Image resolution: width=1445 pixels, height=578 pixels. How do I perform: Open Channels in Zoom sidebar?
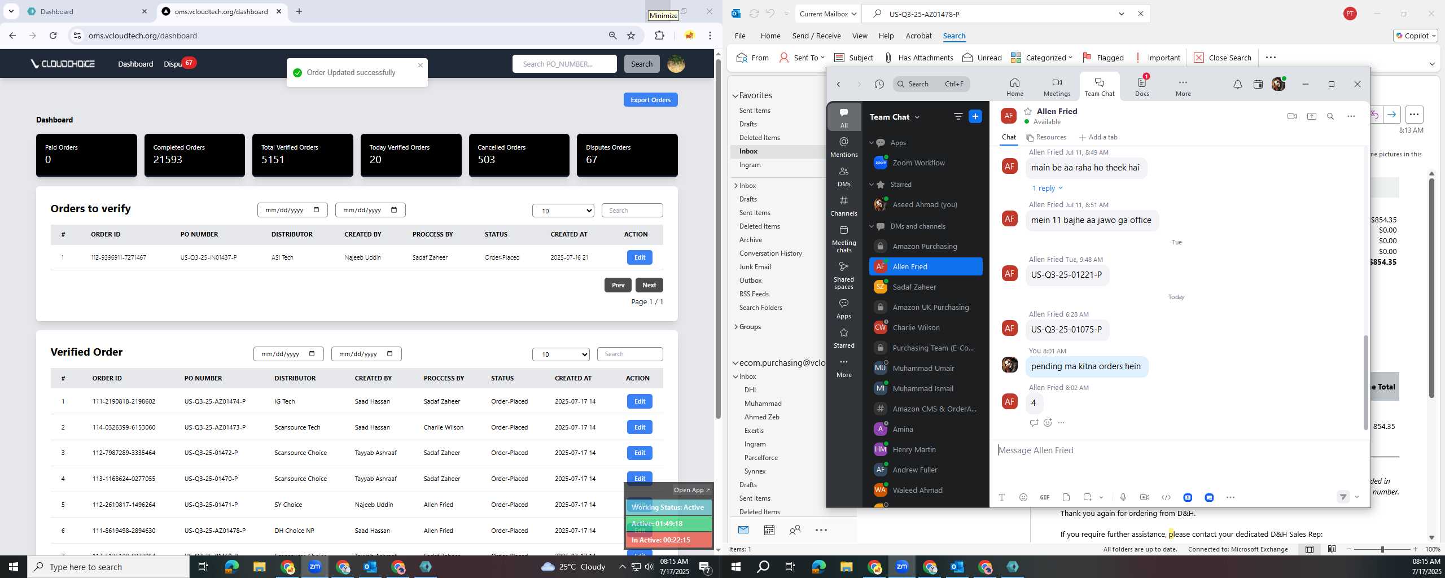coord(844,205)
